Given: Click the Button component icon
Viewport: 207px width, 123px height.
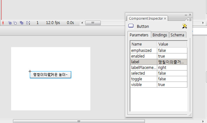Looking at the screenshot, I should click(x=131, y=26).
